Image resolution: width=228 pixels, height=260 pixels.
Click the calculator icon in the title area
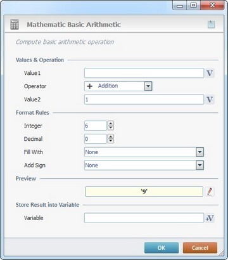point(15,24)
